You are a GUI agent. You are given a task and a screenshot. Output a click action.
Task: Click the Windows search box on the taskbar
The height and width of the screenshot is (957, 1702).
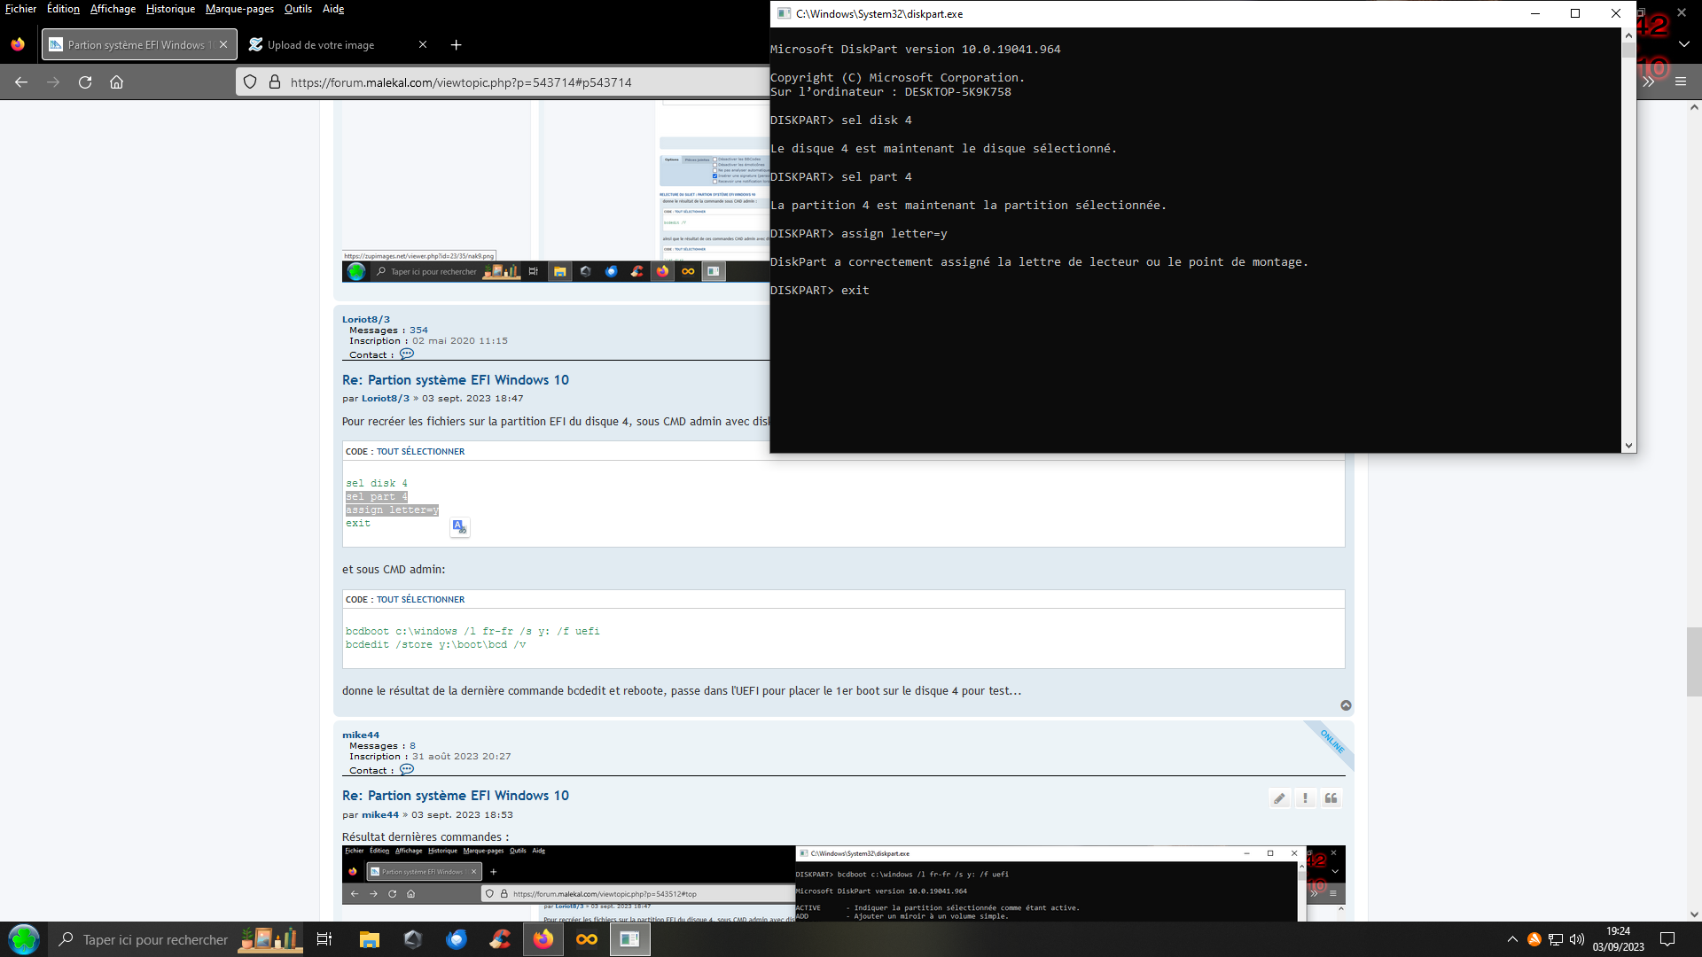(155, 939)
